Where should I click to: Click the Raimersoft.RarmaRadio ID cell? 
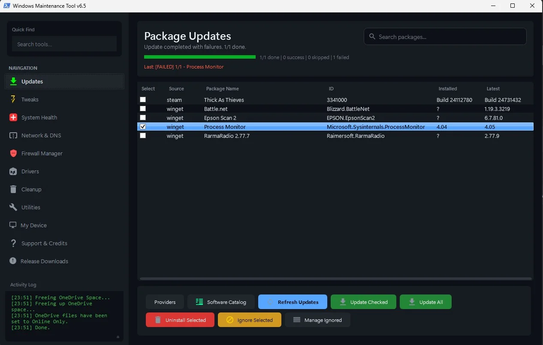(x=355, y=136)
